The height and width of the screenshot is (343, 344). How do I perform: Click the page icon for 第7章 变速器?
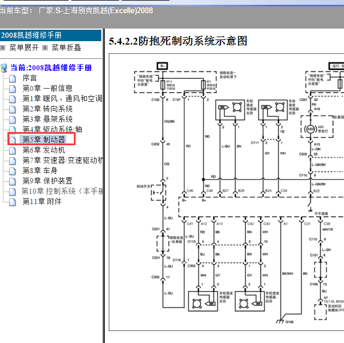(x=12, y=161)
